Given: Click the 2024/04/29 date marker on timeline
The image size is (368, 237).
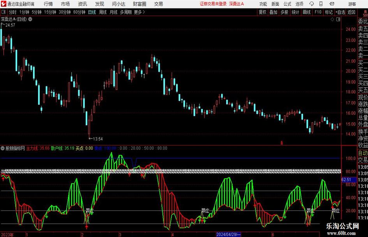Looking at the screenshot, I should (229, 235).
